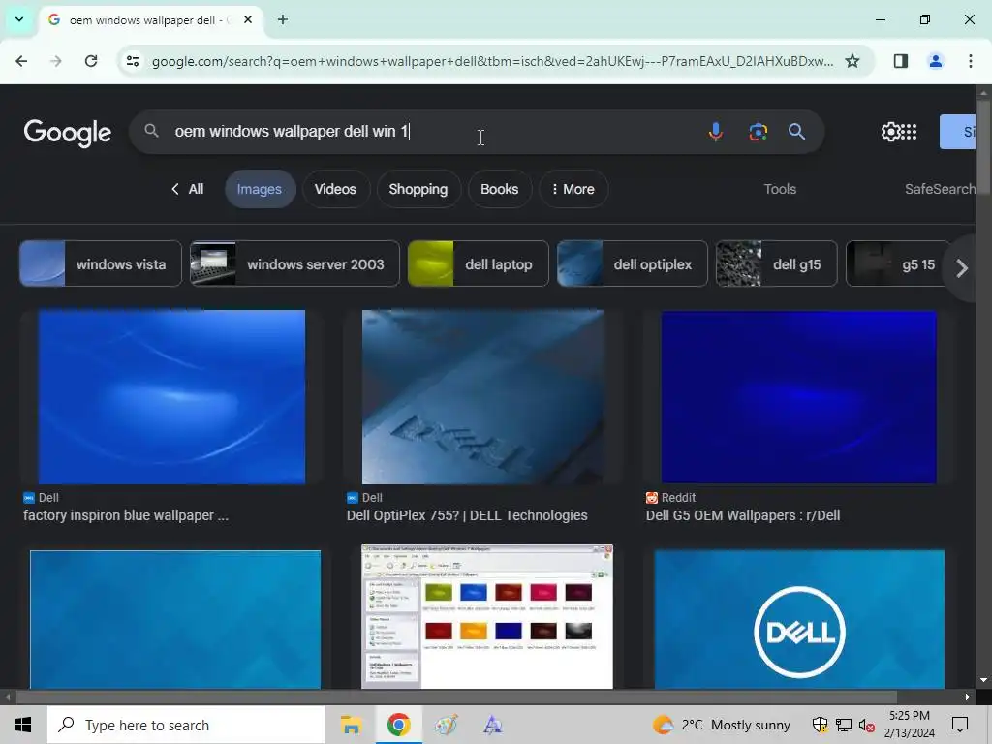Open Chrome three-dot menu
992x744 pixels.
click(x=970, y=61)
